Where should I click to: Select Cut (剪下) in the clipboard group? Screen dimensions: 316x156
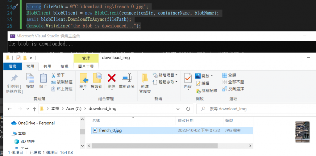pos(58,75)
